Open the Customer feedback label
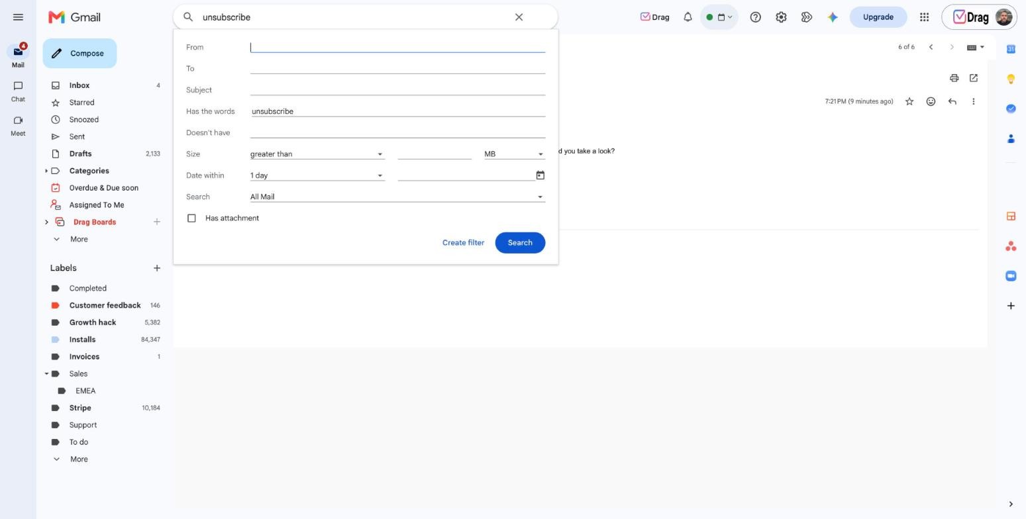The height and width of the screenshot is (519, 1026). (x=103, y=306)
